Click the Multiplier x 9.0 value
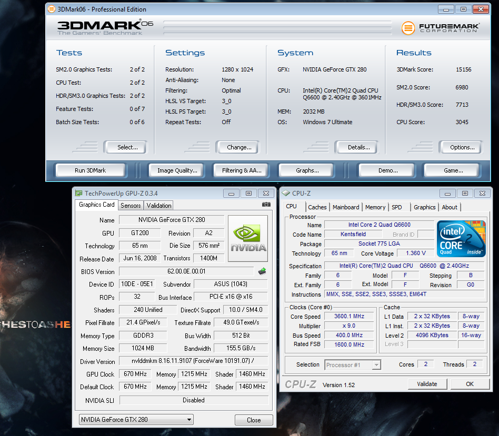Viewport: 499px width, 436px height. tap(349, 326)
